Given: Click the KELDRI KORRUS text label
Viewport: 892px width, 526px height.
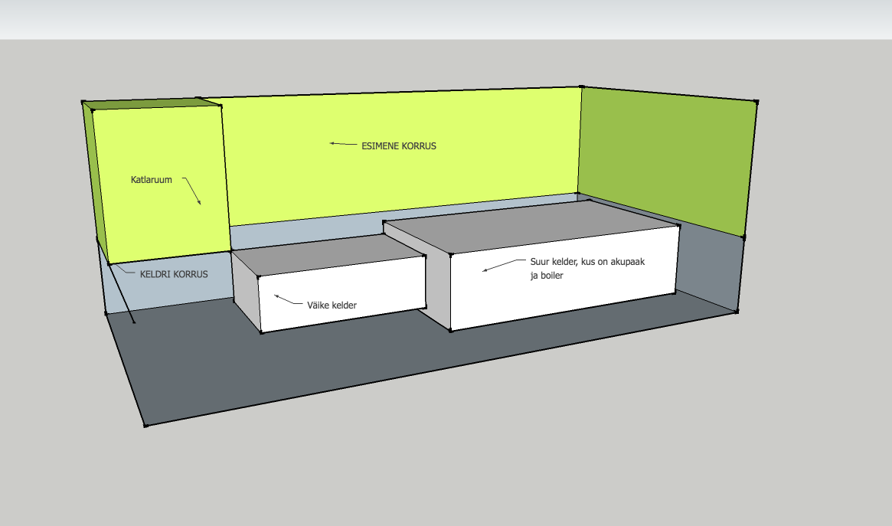Looking at the screenshot, I should (x=174, y=273).
